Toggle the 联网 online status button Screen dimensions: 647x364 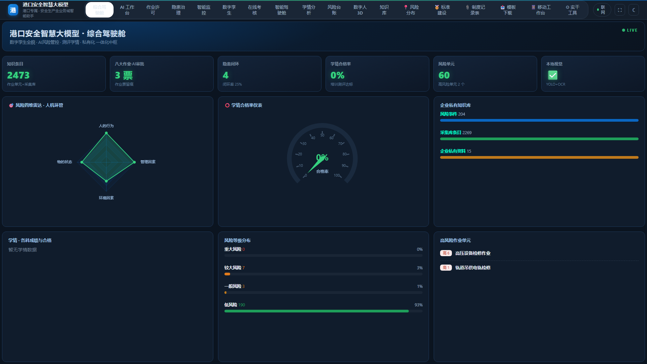click(x=602, y=10)
